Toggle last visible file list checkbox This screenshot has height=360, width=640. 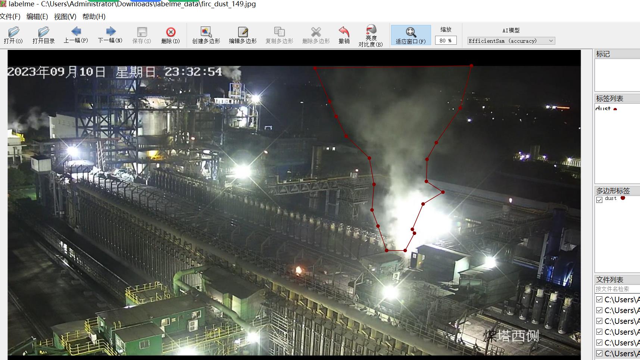[x=599, y=353]
